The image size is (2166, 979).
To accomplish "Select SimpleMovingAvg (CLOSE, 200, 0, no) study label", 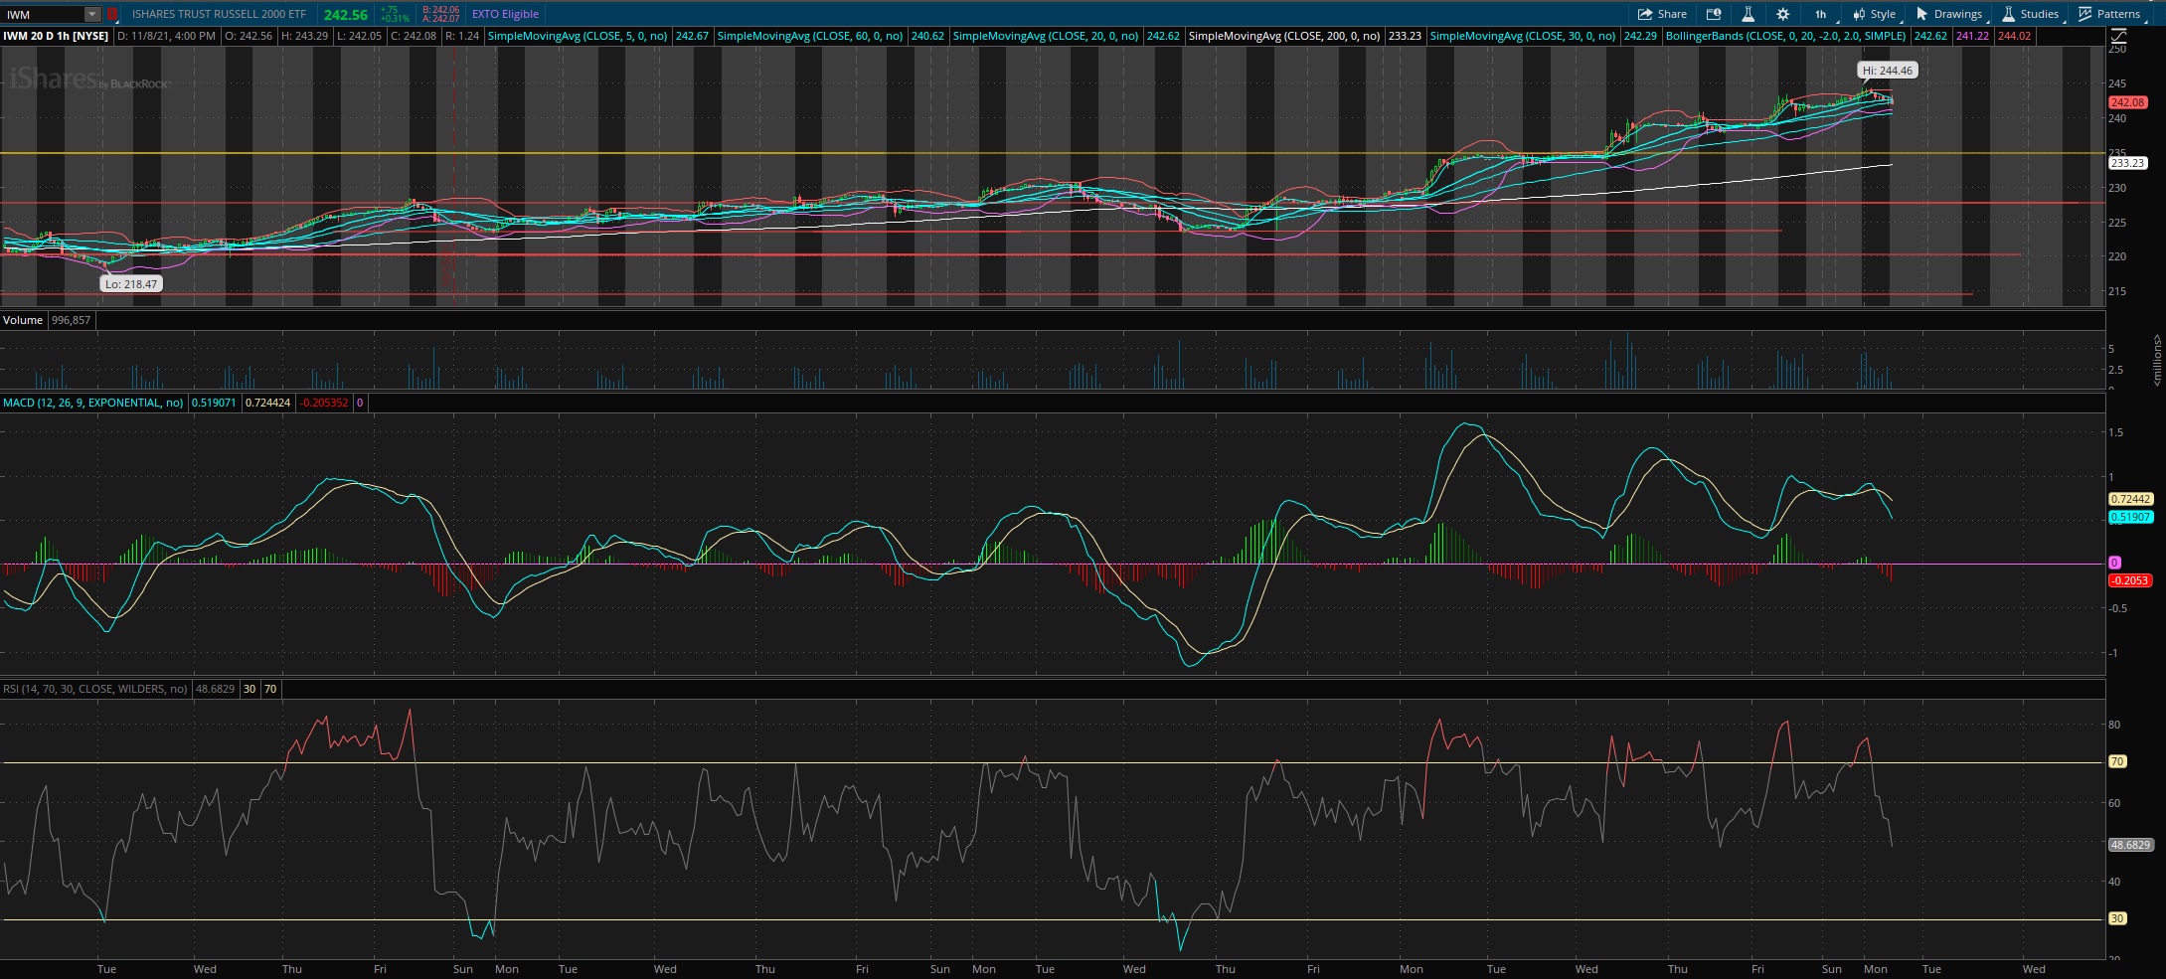I will click(x=1283, y=36).
